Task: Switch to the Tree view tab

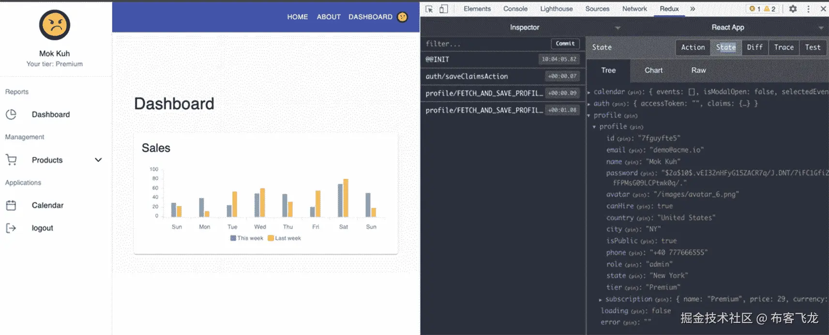Action: tap(608, 71)
